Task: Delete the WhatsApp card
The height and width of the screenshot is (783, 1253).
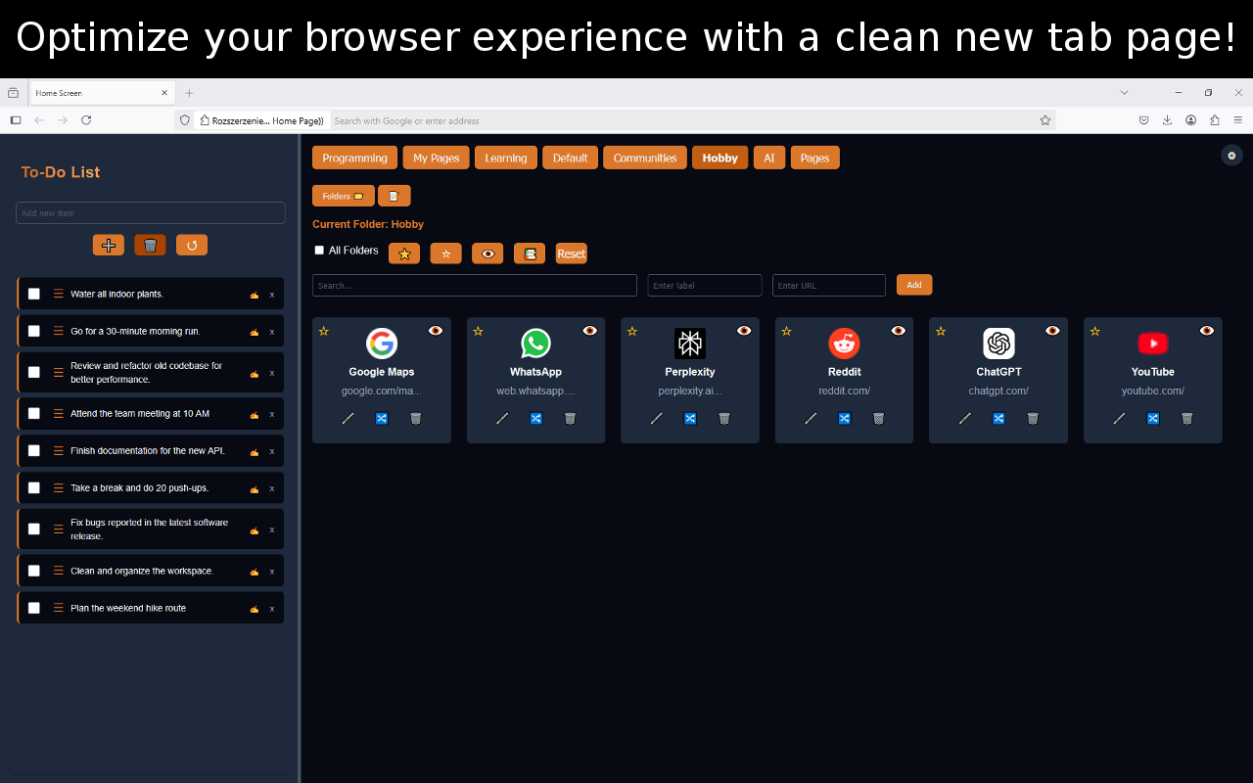Action: tap(570, 418)
